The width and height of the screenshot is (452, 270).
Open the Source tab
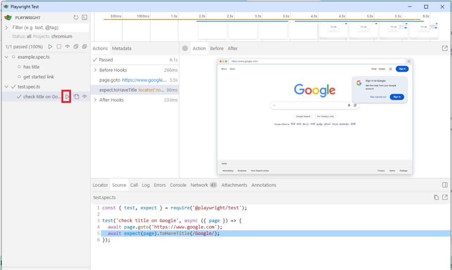[119, 185]
